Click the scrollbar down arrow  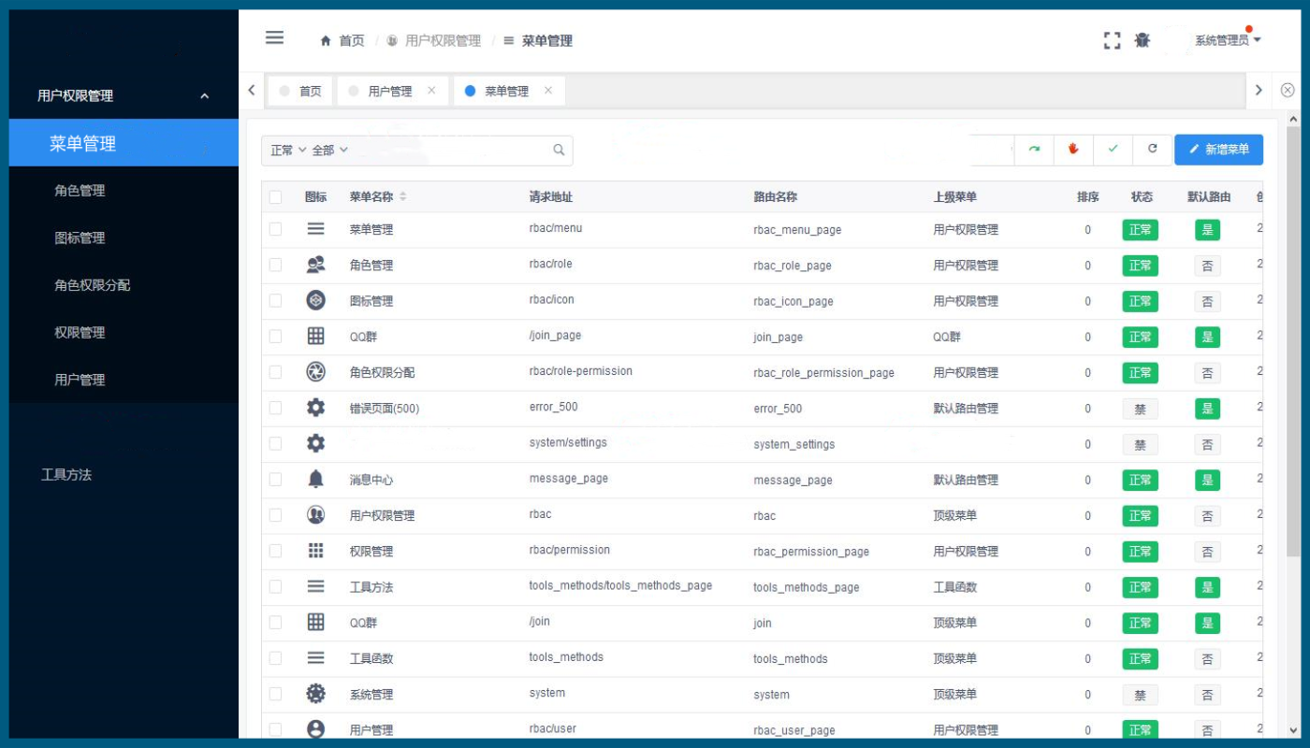[x=1293, y=730]
